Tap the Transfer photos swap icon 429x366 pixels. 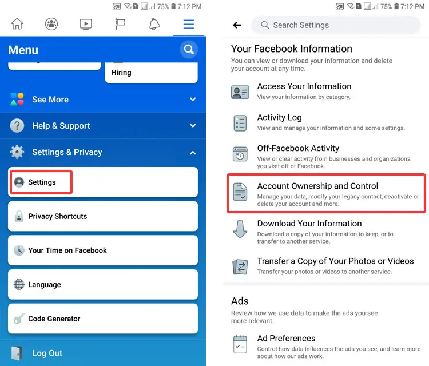(x=240, y=266)
